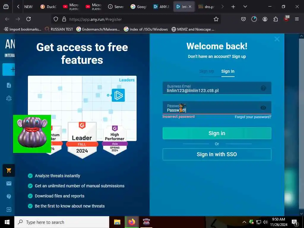The height and width of the screenshot is (228, 304).
Task: Click the Firefox View icon in the tab strip
Action: pyautogui.click(x=6, y=7)
